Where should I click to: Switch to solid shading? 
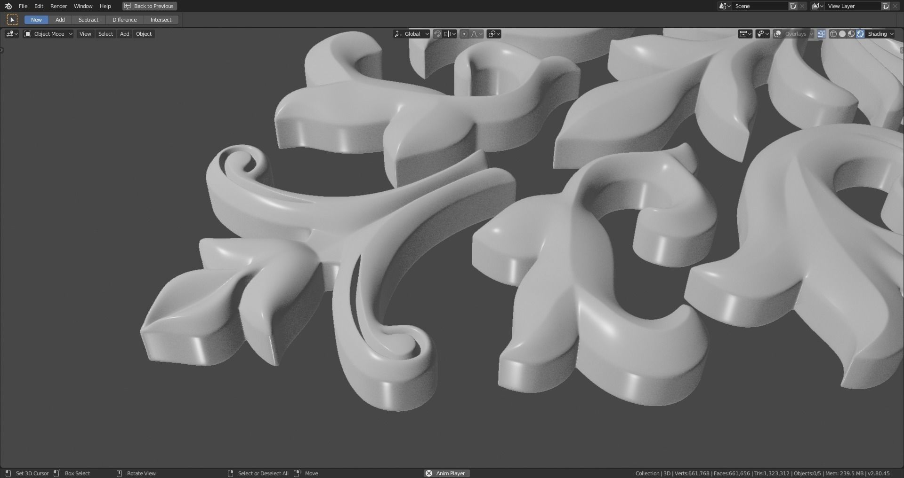tap(842, 34)
